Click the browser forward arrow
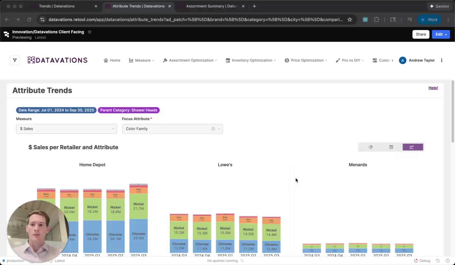 tap(18, 20)
